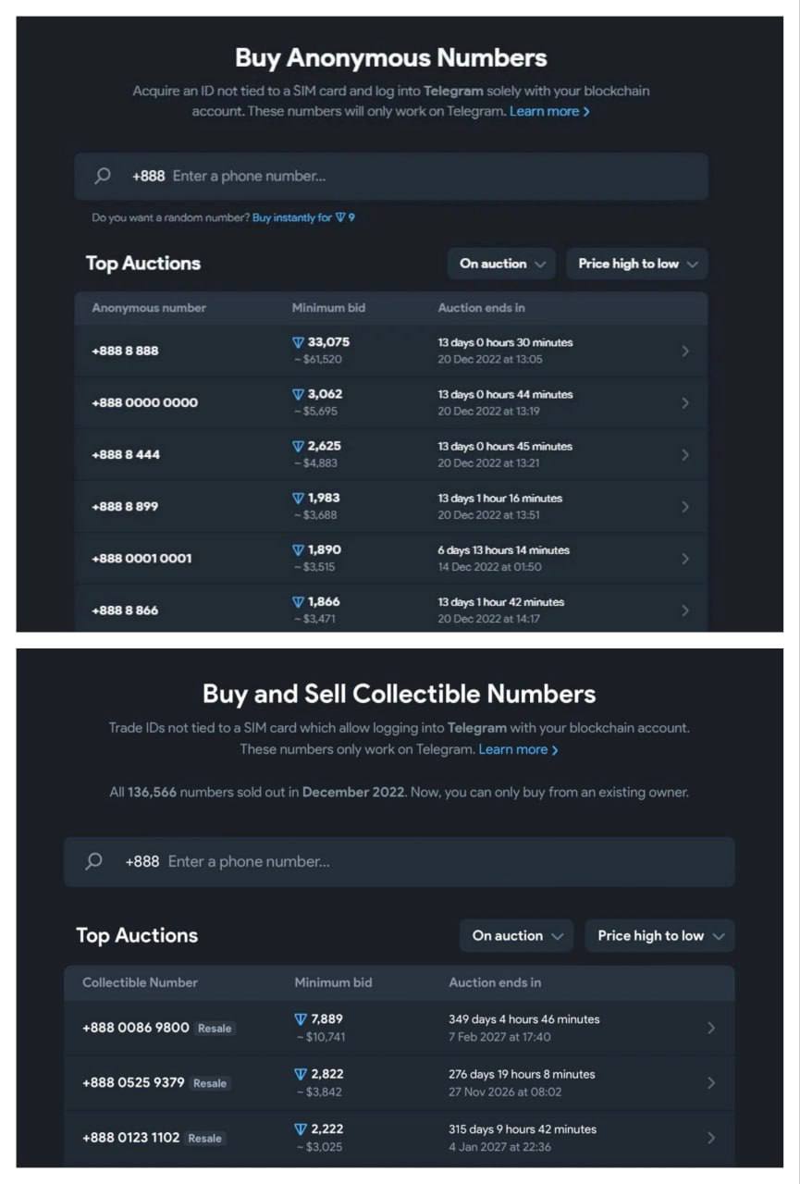Expand the upper On auction dropdown
This screenshot has height=1184, width=800.
click(x=501, y=264)
